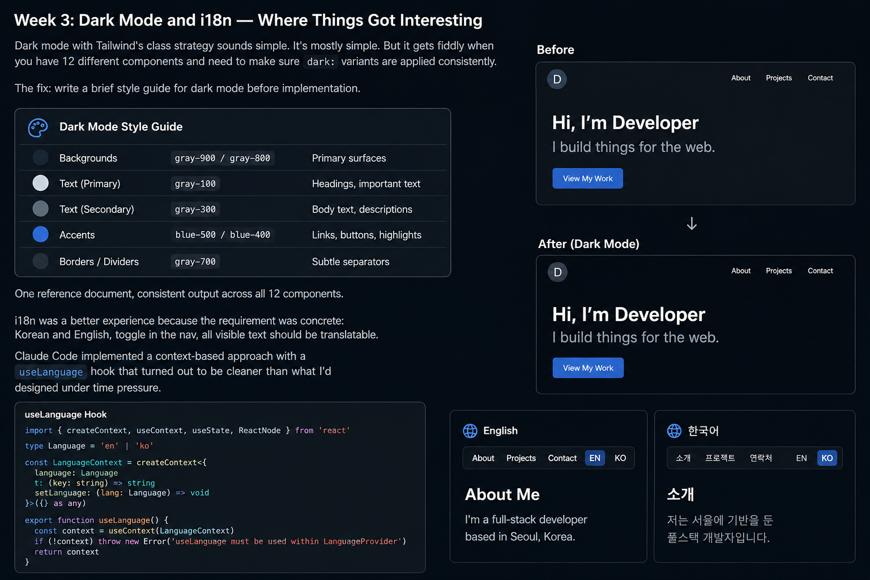Click the gray-100 code cell
The image size is (870, 580).
point(195,184)
